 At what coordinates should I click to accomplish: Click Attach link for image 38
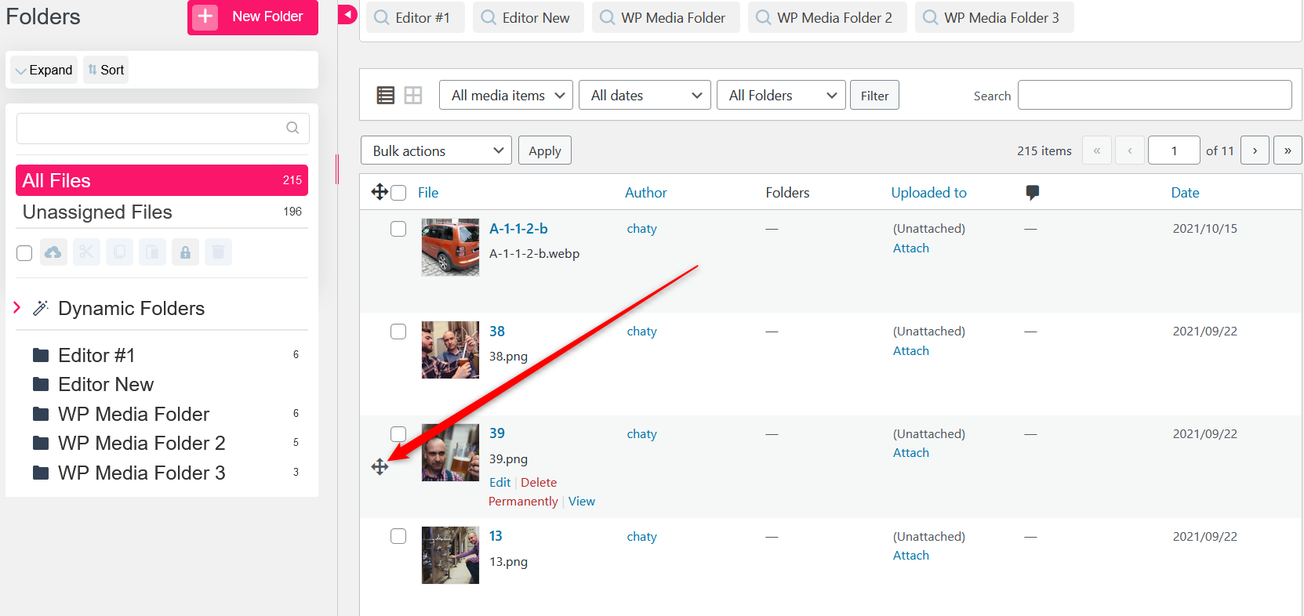(x=910, y=351)
